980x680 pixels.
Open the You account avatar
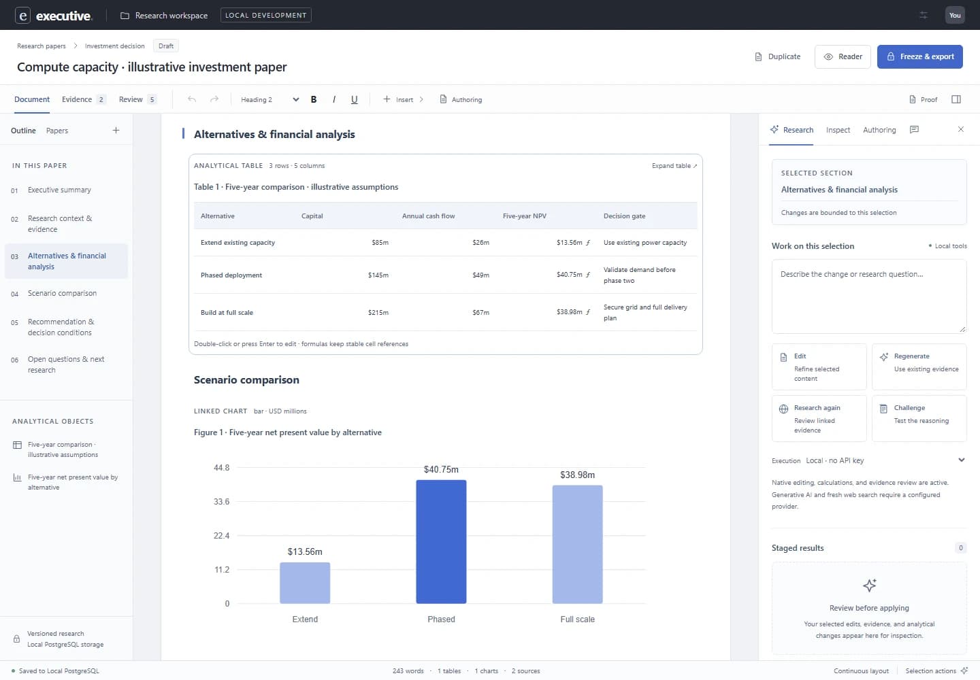coord(955,15)
